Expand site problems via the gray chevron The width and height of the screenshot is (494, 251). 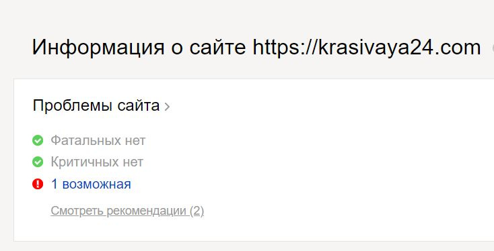tap(168, 107)
